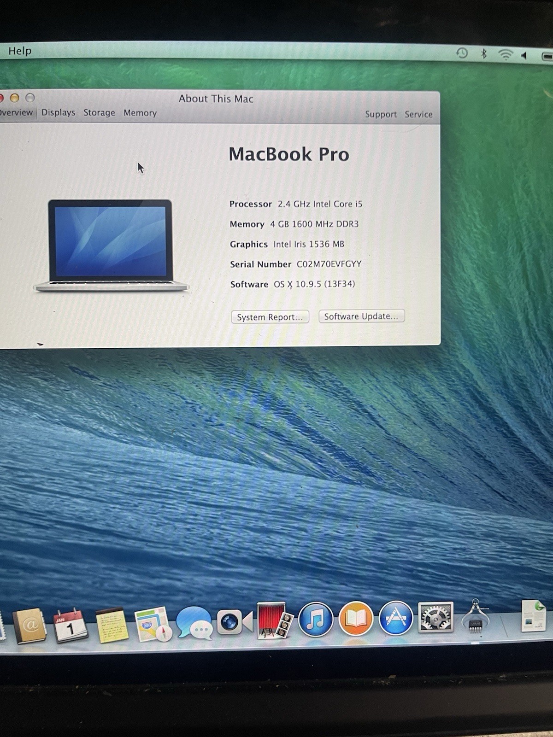Open System Preferences from the Dock
The image size is (553, 737).
(x=435, y=617)
